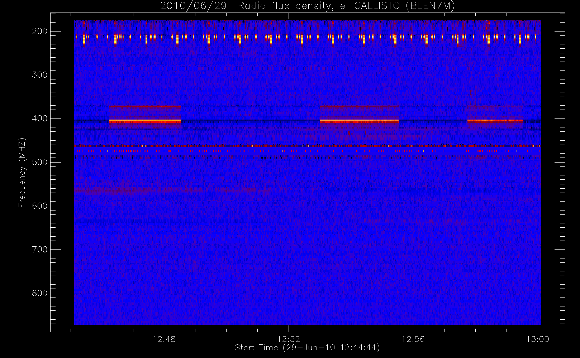This screenshot has height=358, width=580.
Task: Select the 800 frequency tick label
Action: [40, 293]
